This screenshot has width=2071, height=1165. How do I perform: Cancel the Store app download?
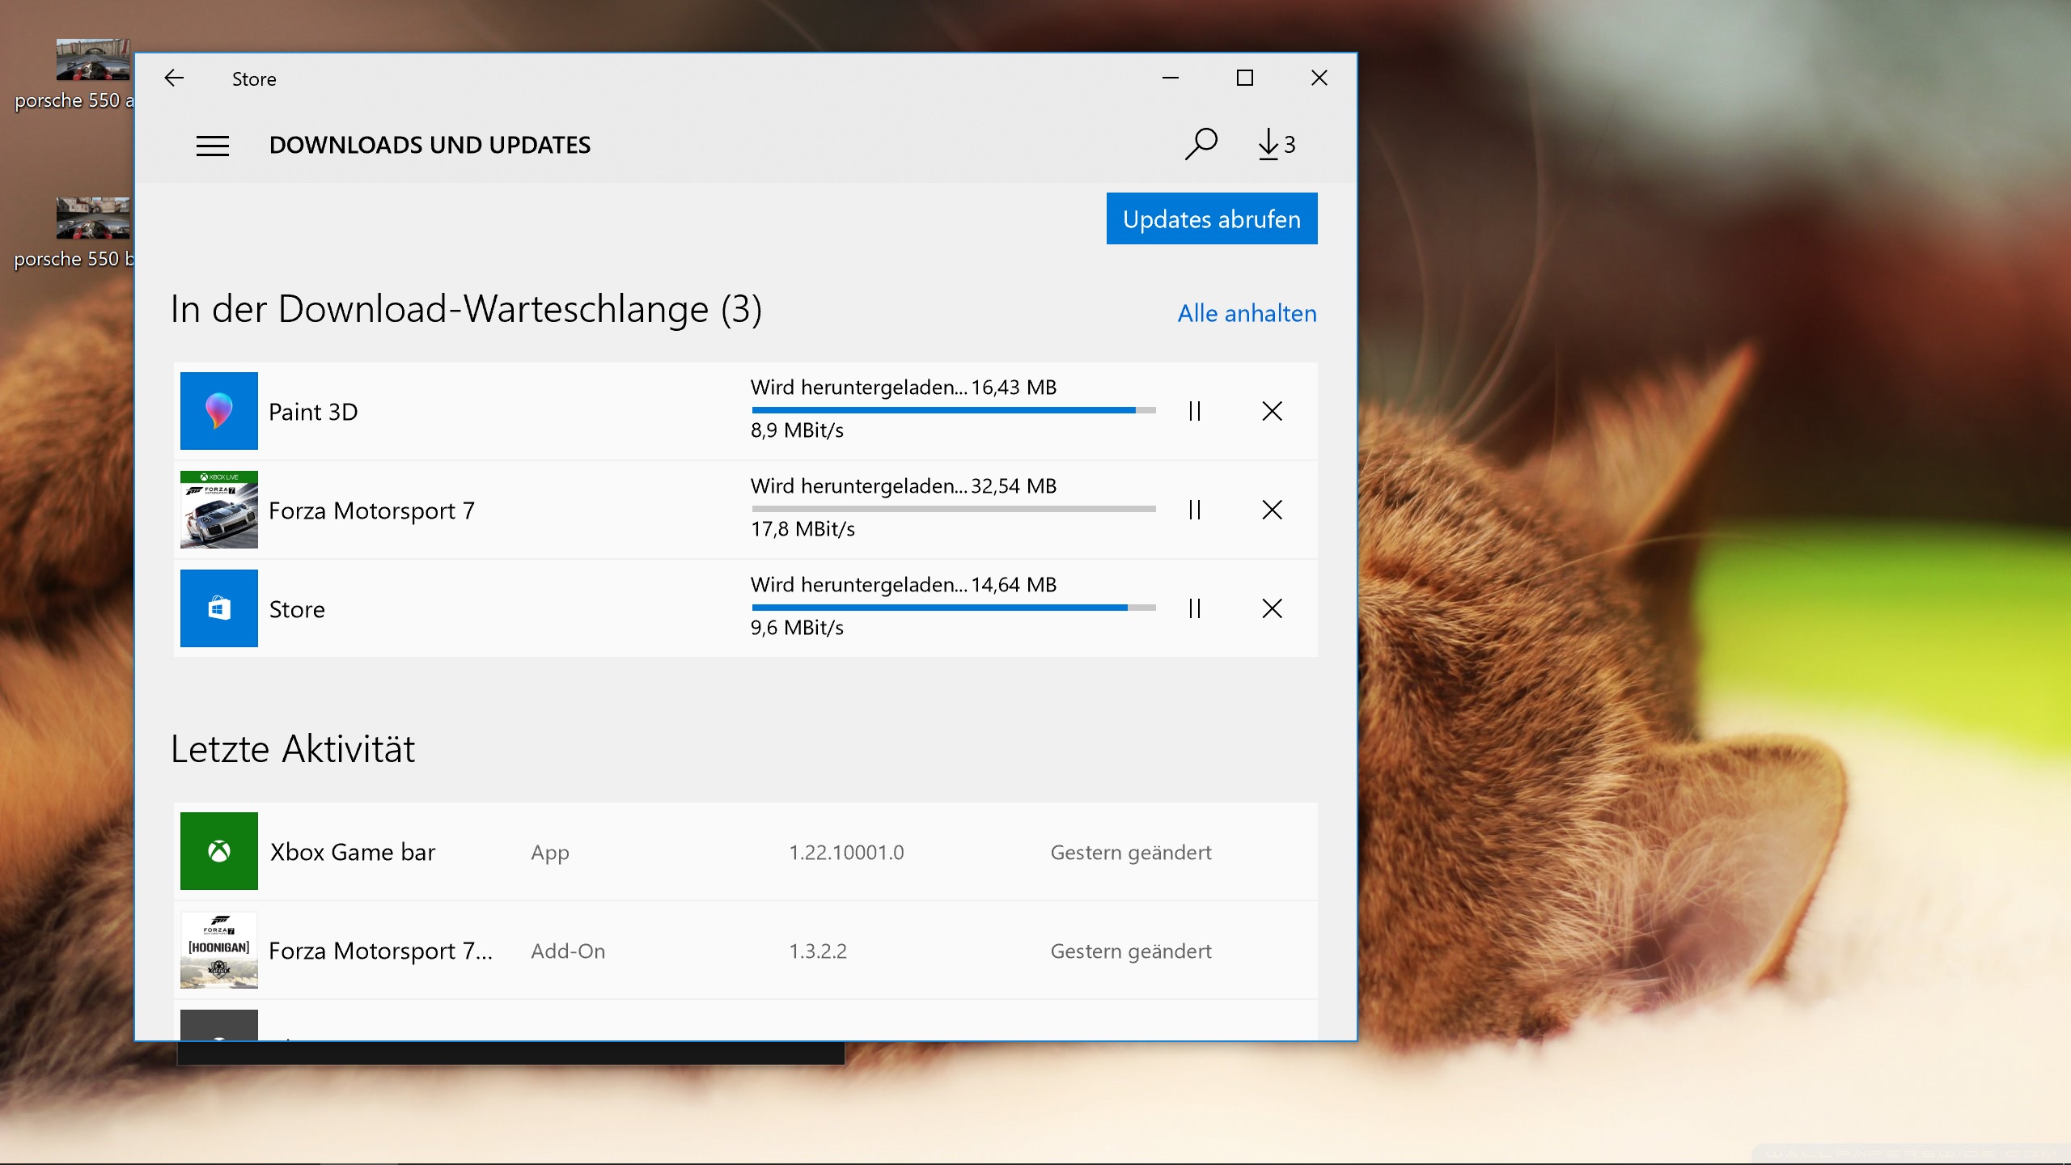point(1272,608)
